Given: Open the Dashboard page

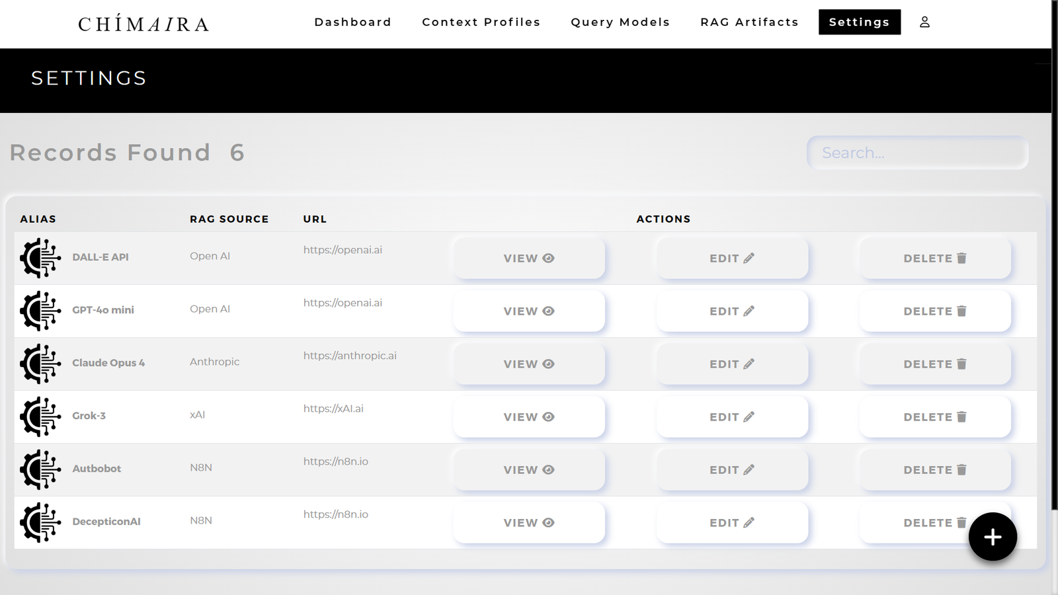Looking at the screenshot, I should (x=352, y=22).
